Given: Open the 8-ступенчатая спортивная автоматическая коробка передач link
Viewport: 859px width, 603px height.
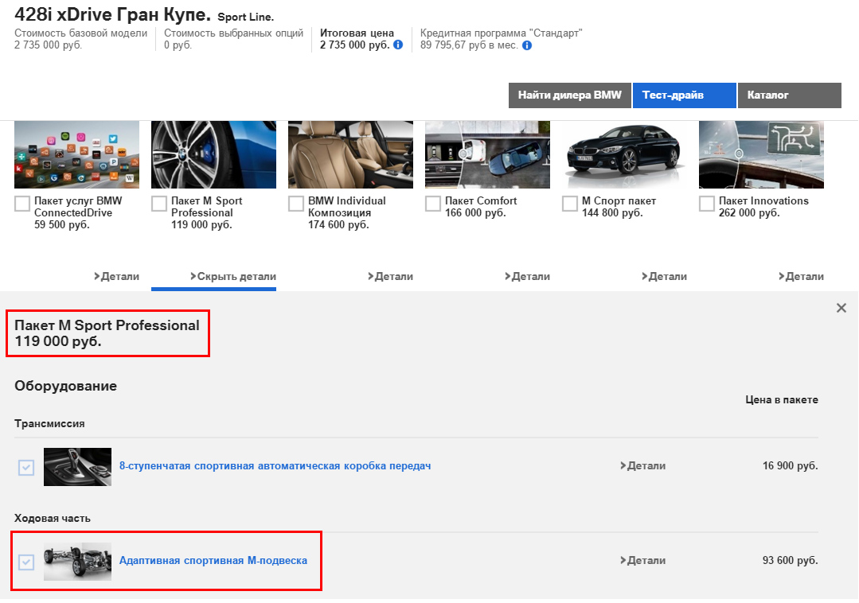Looking at the screenshot, I should (275, 465).
